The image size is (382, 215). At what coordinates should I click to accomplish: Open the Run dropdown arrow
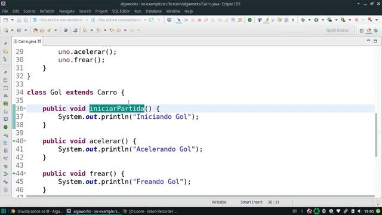(323, 20)
